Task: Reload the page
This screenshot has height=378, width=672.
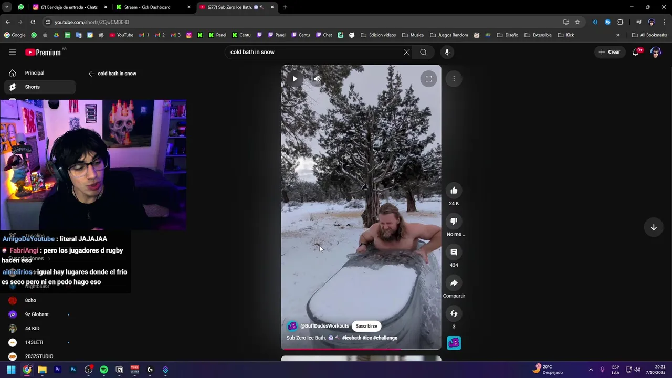Action: (x=33, y=22)
